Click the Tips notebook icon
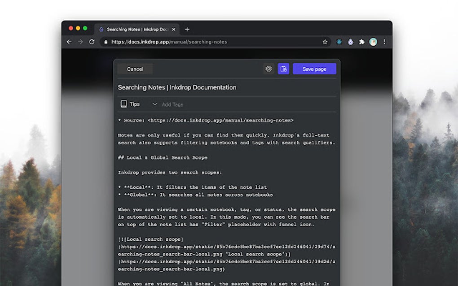 tap(124, 104)
